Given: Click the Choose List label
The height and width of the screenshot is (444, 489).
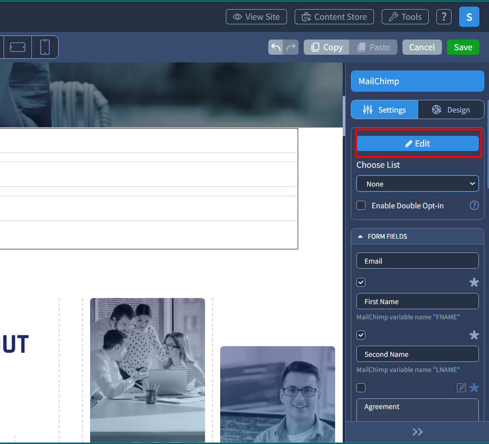Looking at the screenshot, I should pyautogui.click(x=378, y=165).
